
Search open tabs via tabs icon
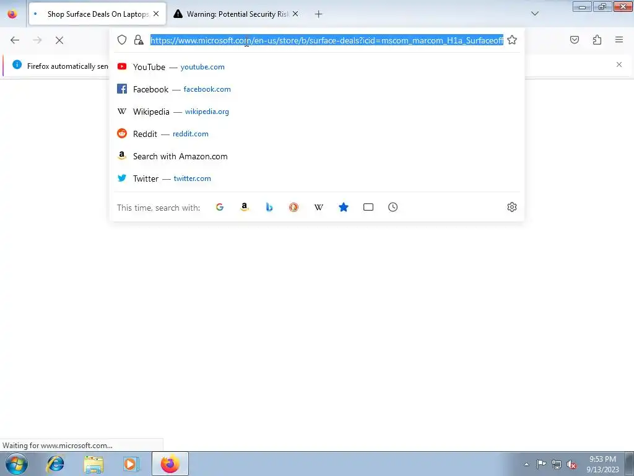368,207
